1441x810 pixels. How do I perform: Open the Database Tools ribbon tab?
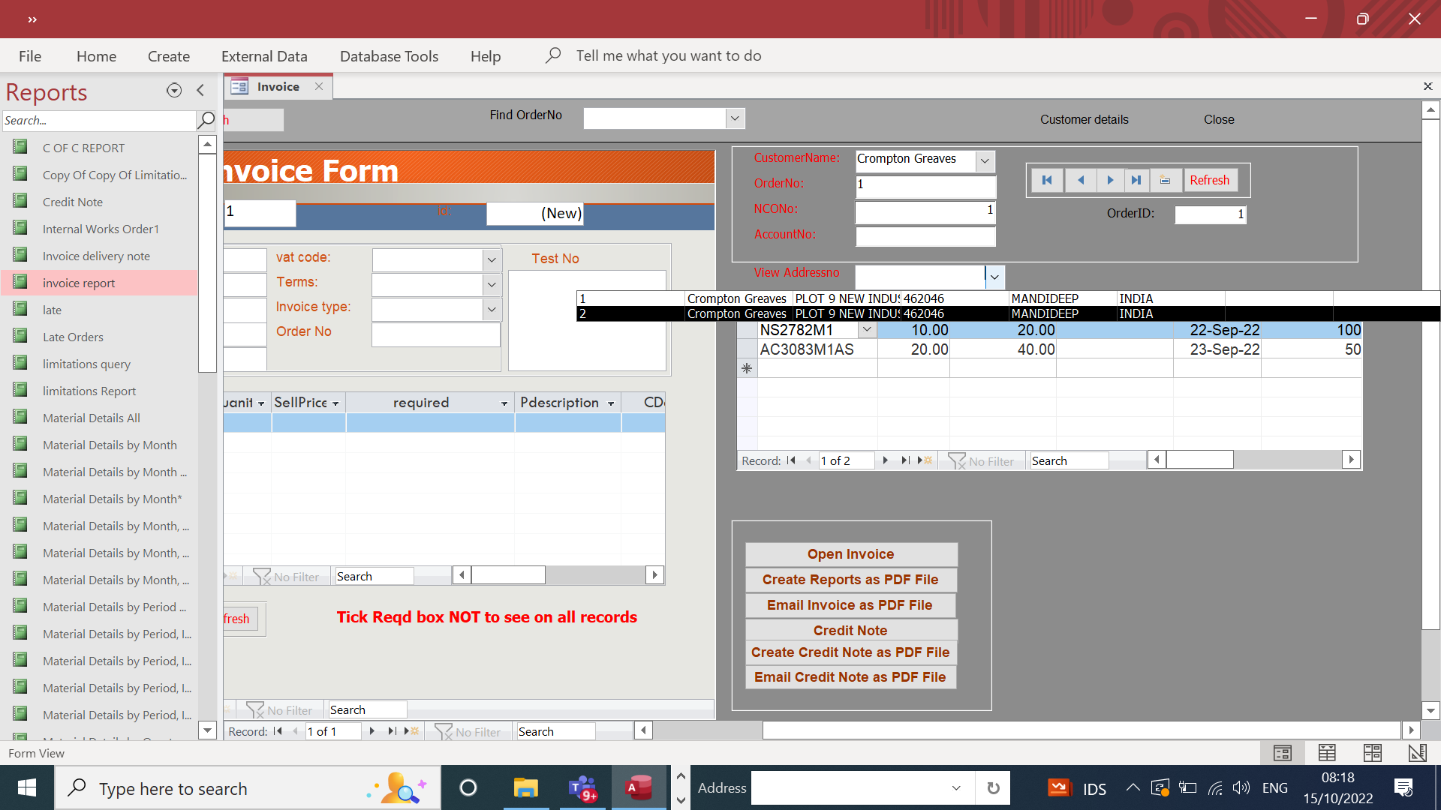(389, 56)
